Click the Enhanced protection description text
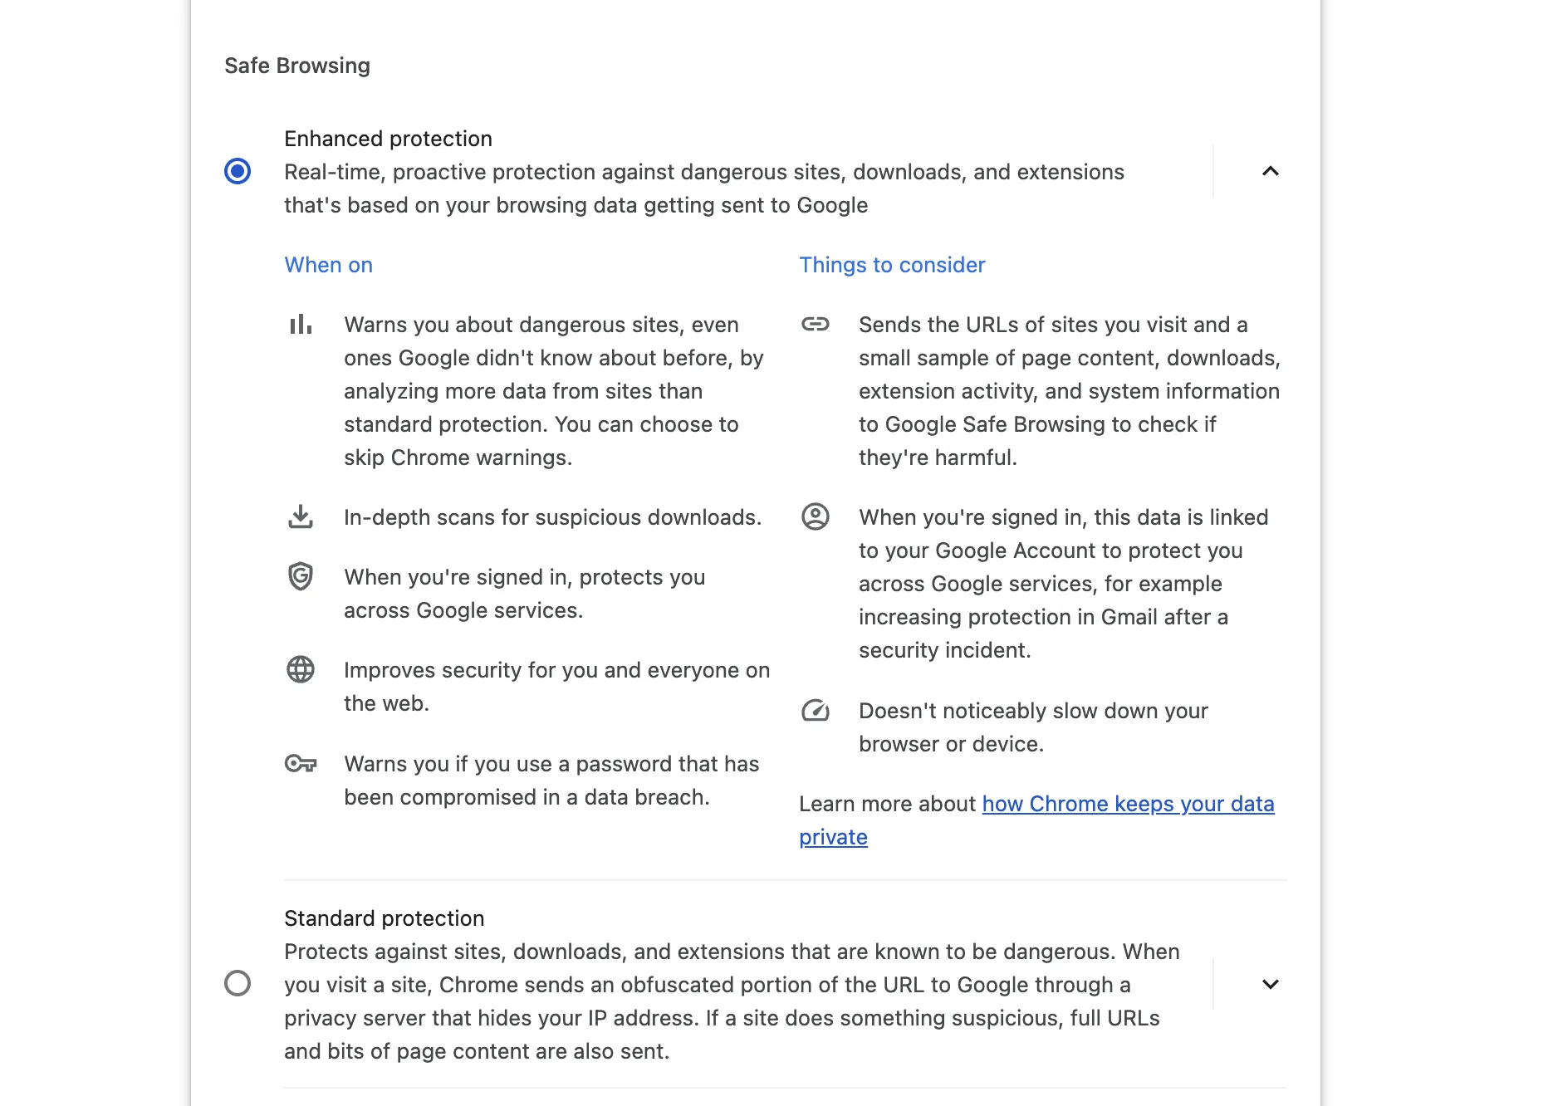 click(704, 188)
